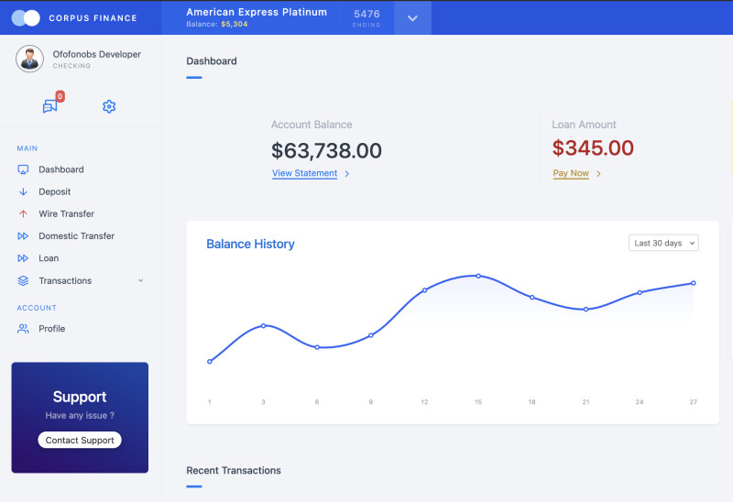Click the Loan icon in sidebar
The image size is (733, 502).
click(x=23, y=258)
